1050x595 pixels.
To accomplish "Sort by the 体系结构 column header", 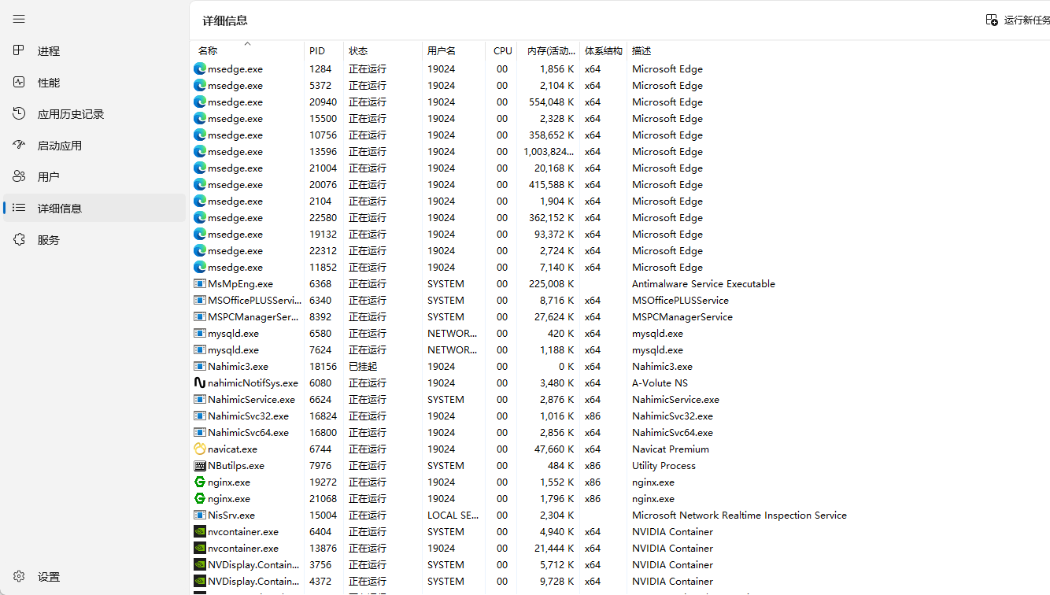I will coord(604,50).
